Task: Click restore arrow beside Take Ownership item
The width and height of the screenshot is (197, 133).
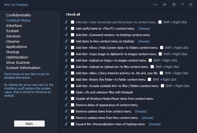Action: (x=67, y=22)
